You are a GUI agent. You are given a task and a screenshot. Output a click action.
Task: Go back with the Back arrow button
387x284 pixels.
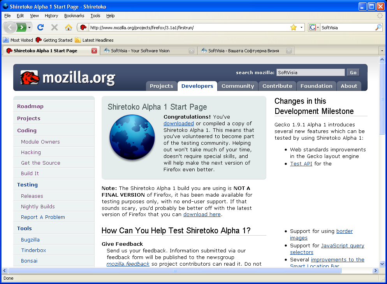10,27
